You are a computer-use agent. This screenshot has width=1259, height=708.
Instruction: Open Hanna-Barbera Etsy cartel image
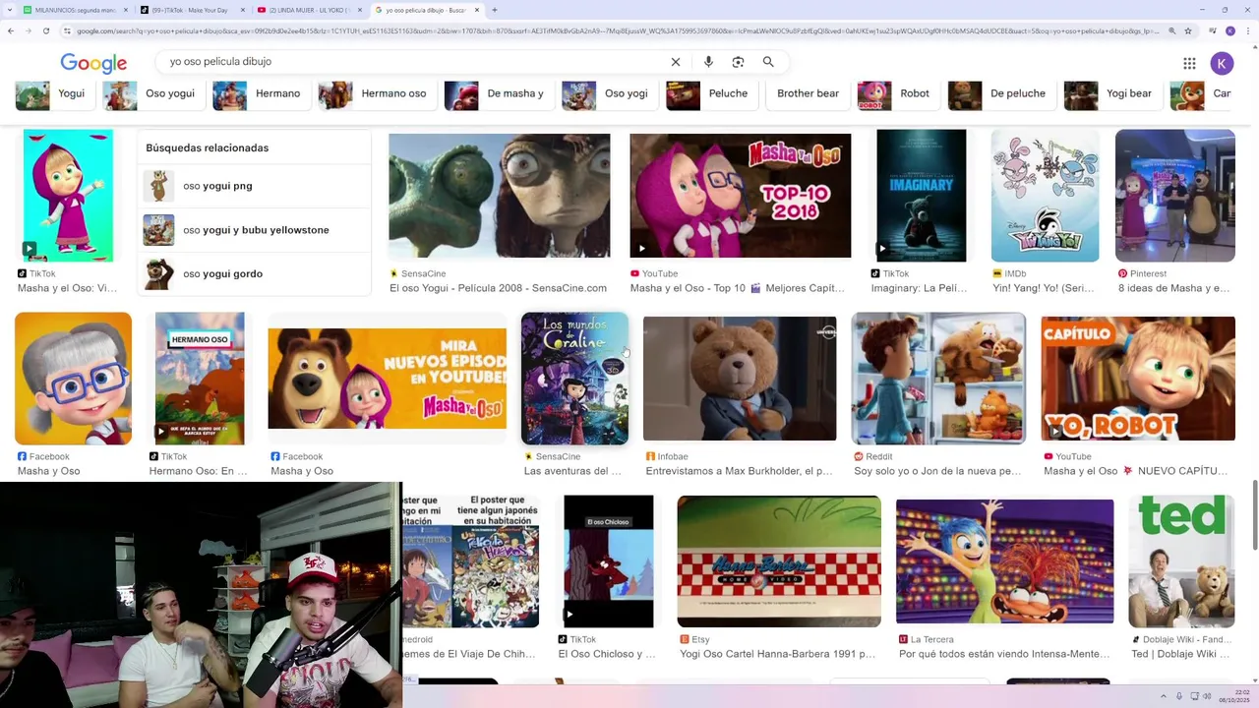pyautogui.click(x=779, y=561)
